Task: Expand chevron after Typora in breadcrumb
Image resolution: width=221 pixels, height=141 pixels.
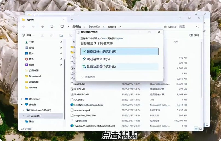Action: pos(120,26)
